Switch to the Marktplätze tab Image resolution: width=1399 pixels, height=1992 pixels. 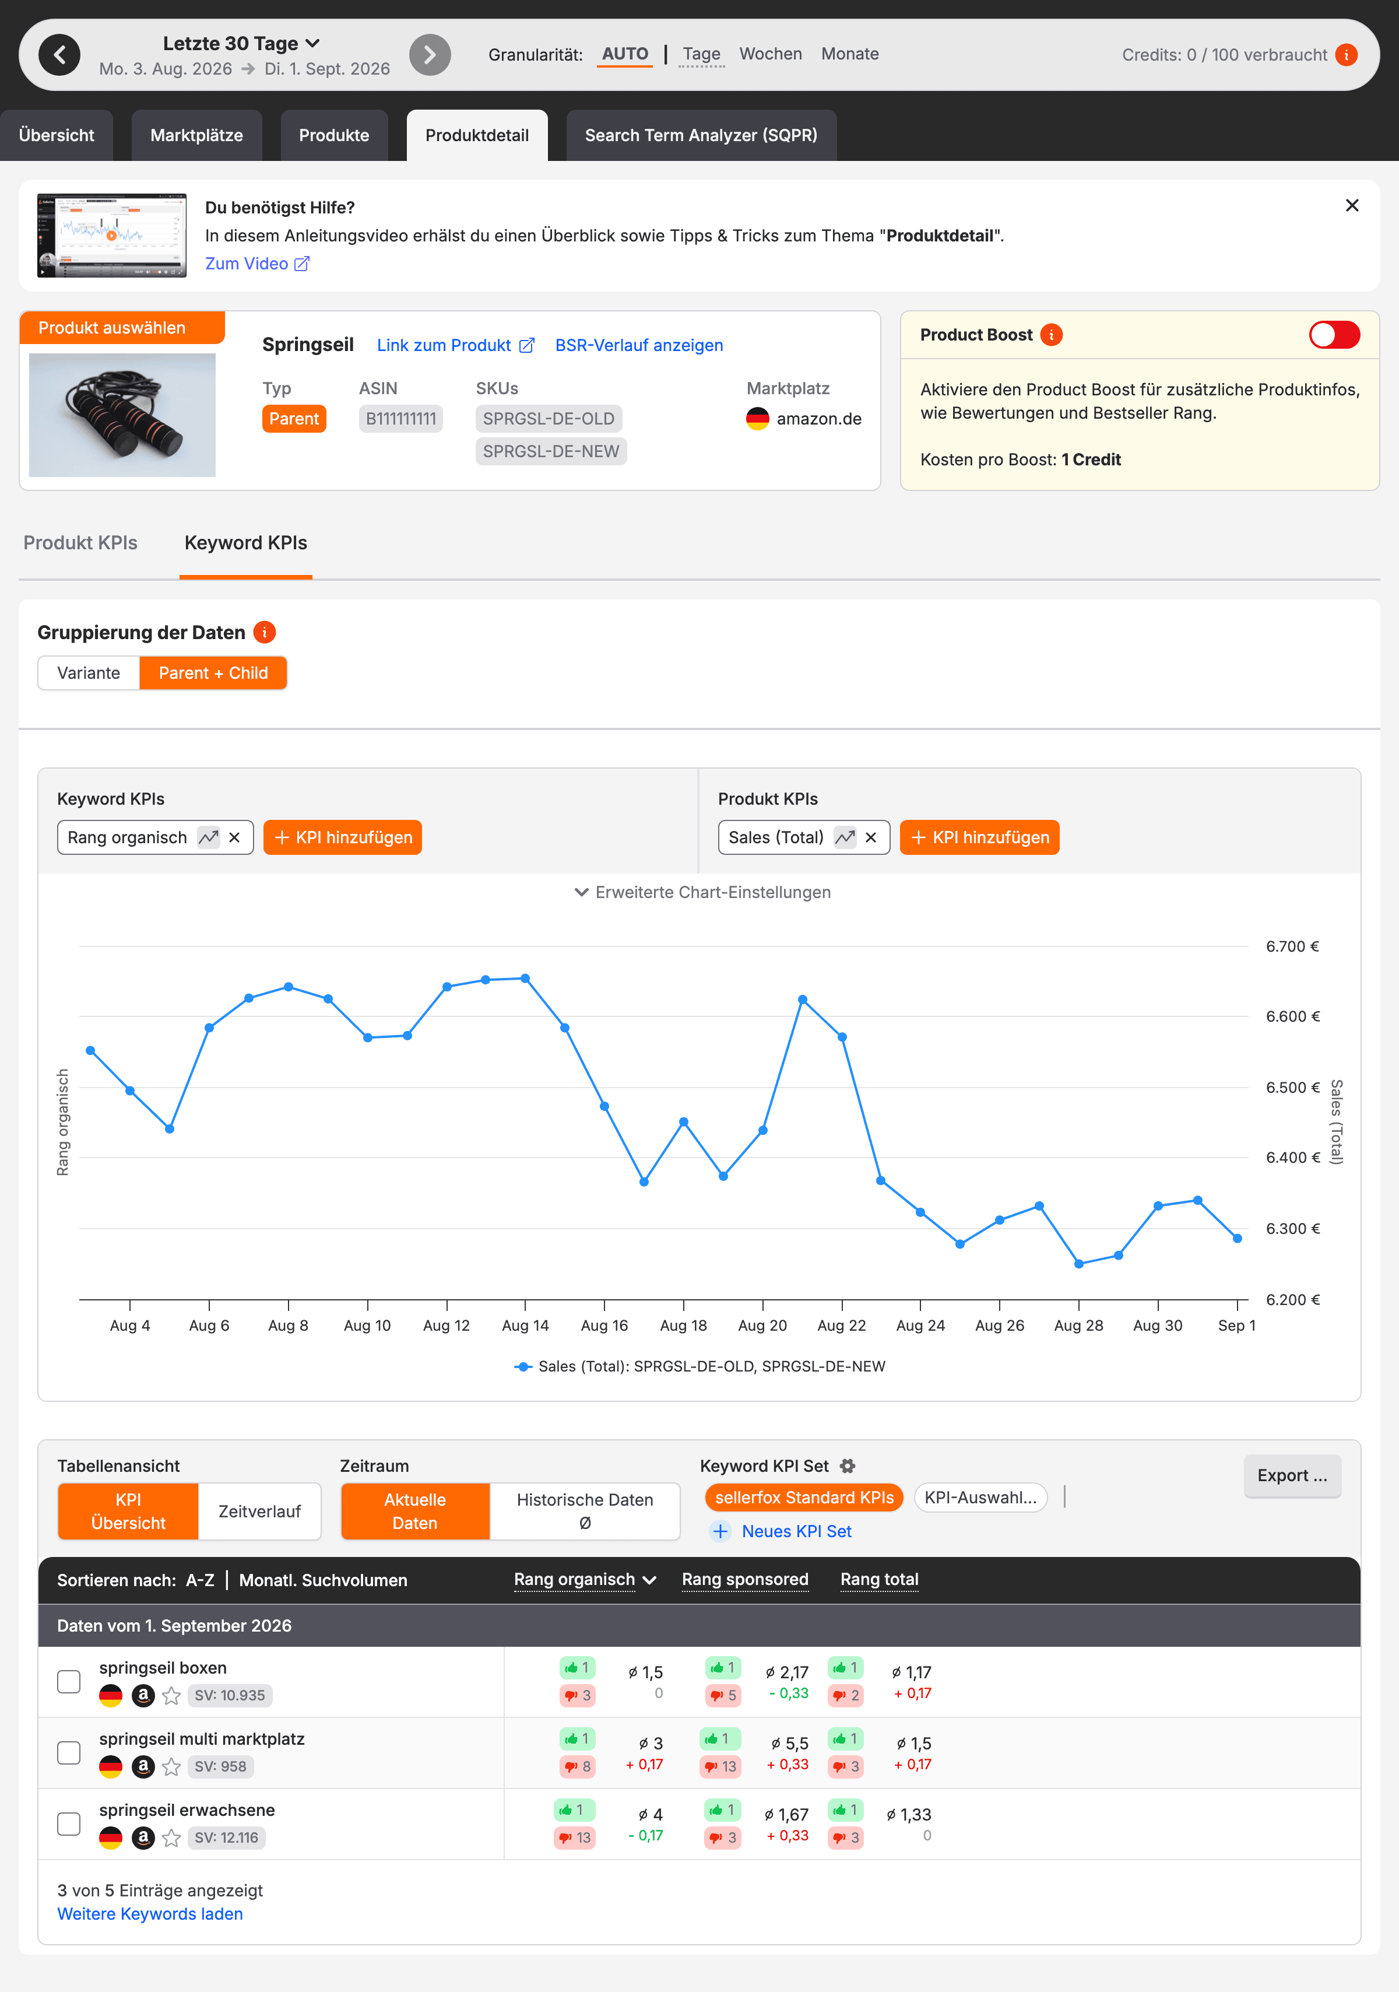[197, 135]
